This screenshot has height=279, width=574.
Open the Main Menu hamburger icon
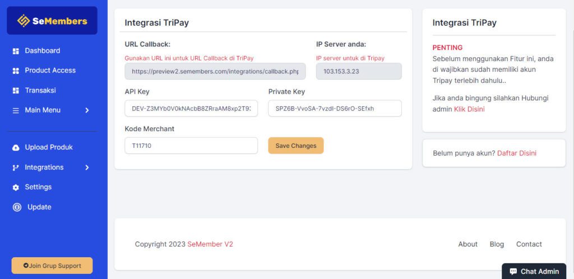click(x=16, y=110)
